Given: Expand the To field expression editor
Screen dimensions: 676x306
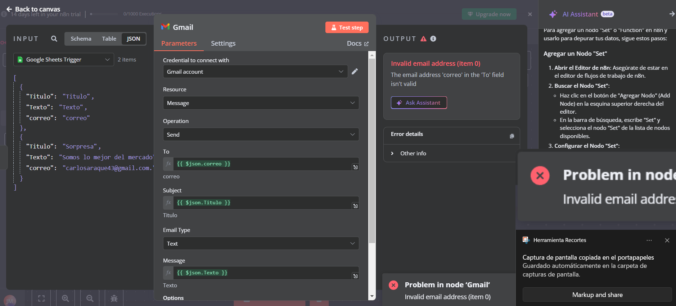Looking at the screenshot, I should pyautogui.click(x=355, y=167).
